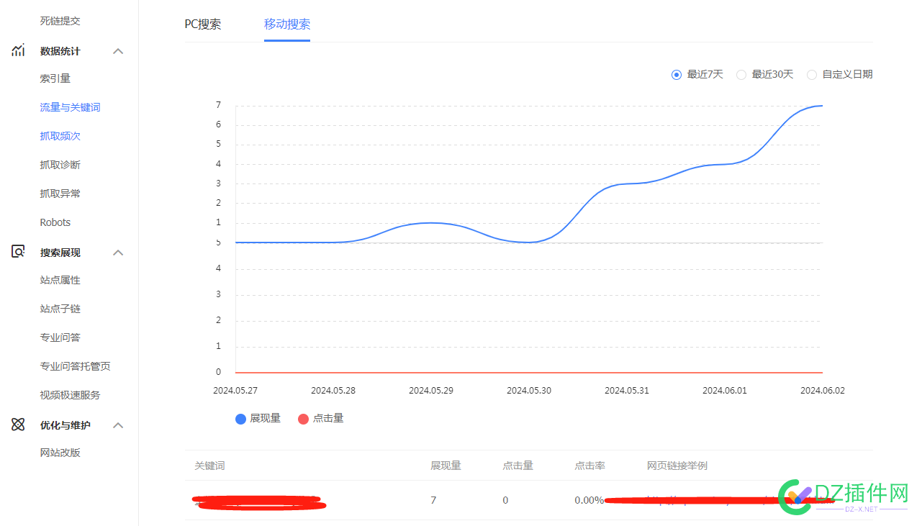The image size is (922, 526).
Task: Collapse the 优化与维护 section chevron
Action: pos(119,425)
